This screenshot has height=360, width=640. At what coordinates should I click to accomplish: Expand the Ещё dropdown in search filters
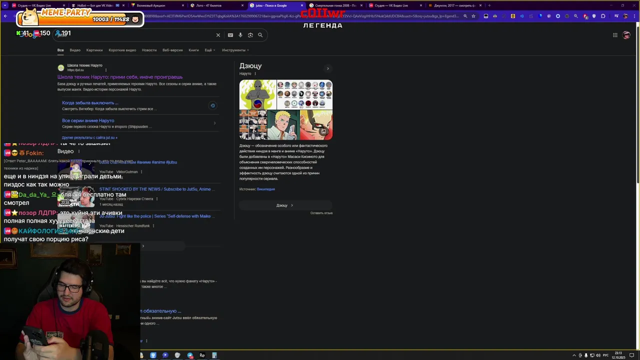click(209, 50)
